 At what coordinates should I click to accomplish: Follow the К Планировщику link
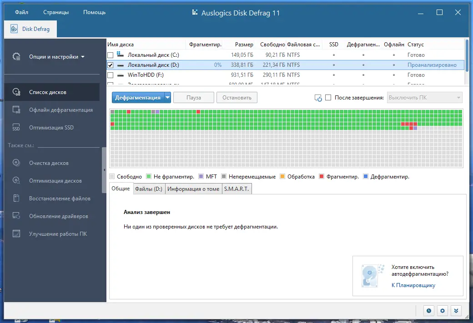(413, 285)
